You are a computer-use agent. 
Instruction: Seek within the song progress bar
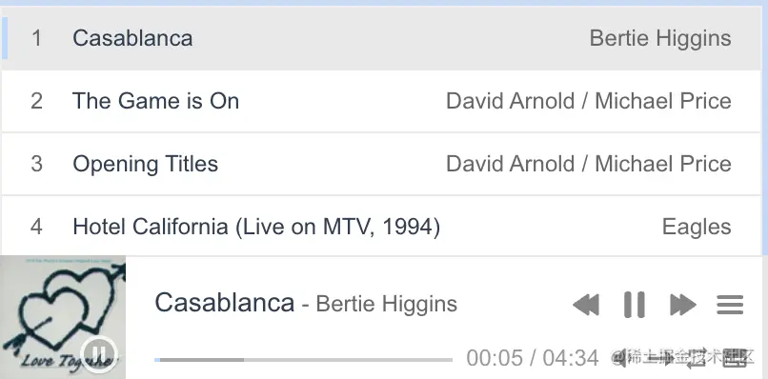[303, 360]
